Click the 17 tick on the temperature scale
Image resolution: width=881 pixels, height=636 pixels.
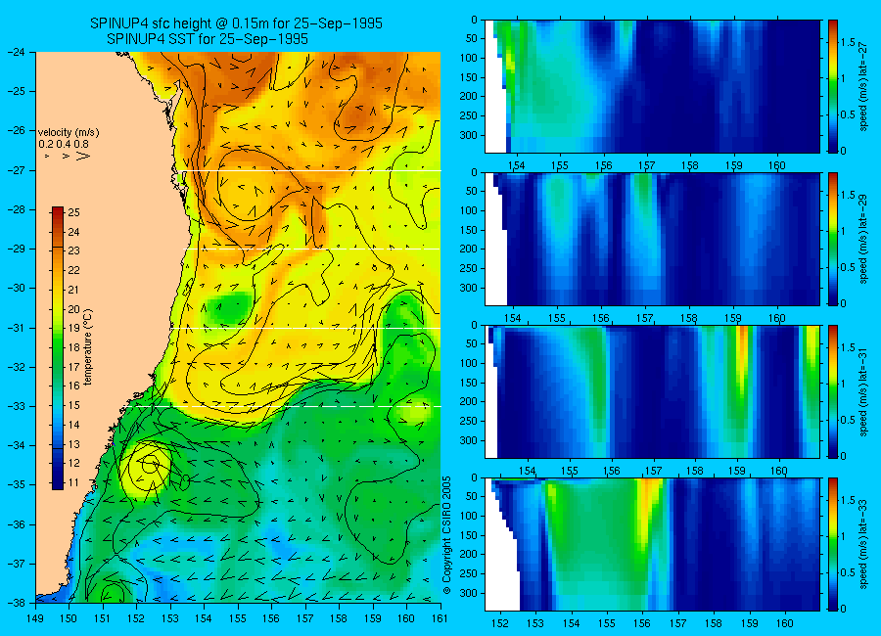[74, 368]
